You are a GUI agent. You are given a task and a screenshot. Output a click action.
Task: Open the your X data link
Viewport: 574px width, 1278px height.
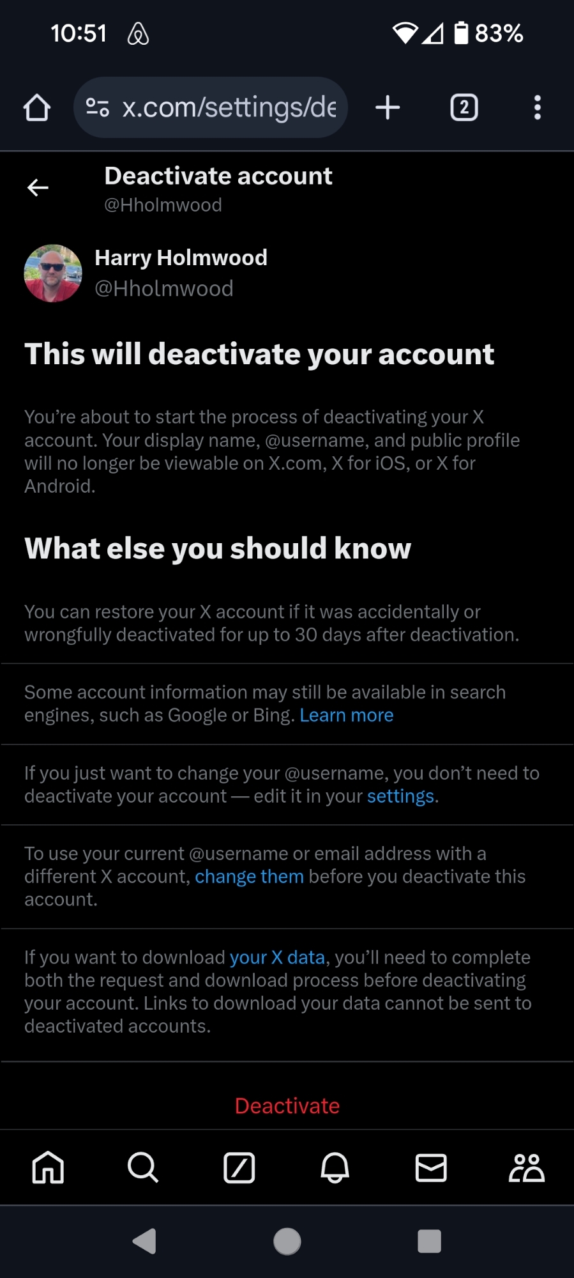277,957
